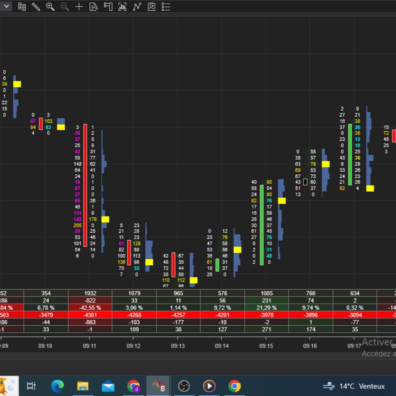Click the zoom out magnifier icon
This screenshot has width=396, height=396.
coord(65,7)
